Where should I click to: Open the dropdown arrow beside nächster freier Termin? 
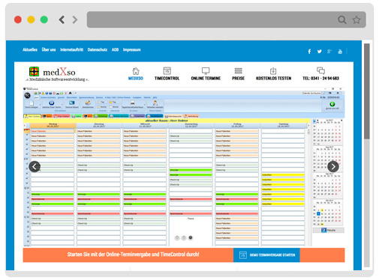[62, 105]
